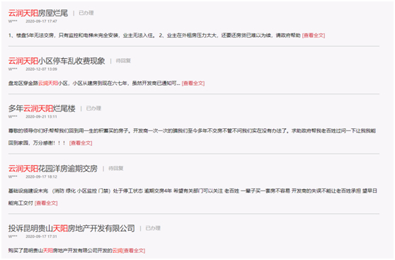Screen dimensions: 395x260
Task: Click the date 2020-12-07 13:09
Action: pos(41,69)
